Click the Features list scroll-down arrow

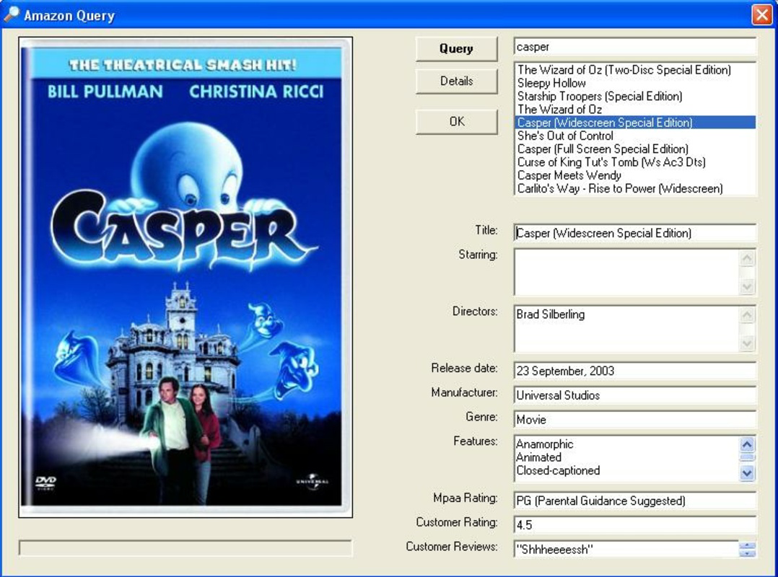tap(748, 472)
